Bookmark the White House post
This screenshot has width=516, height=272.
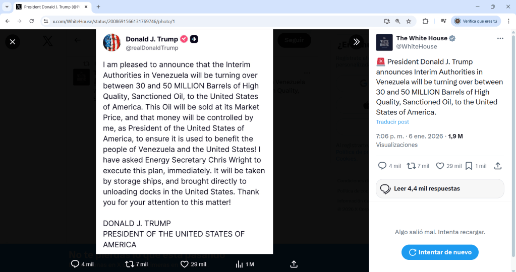469,166
